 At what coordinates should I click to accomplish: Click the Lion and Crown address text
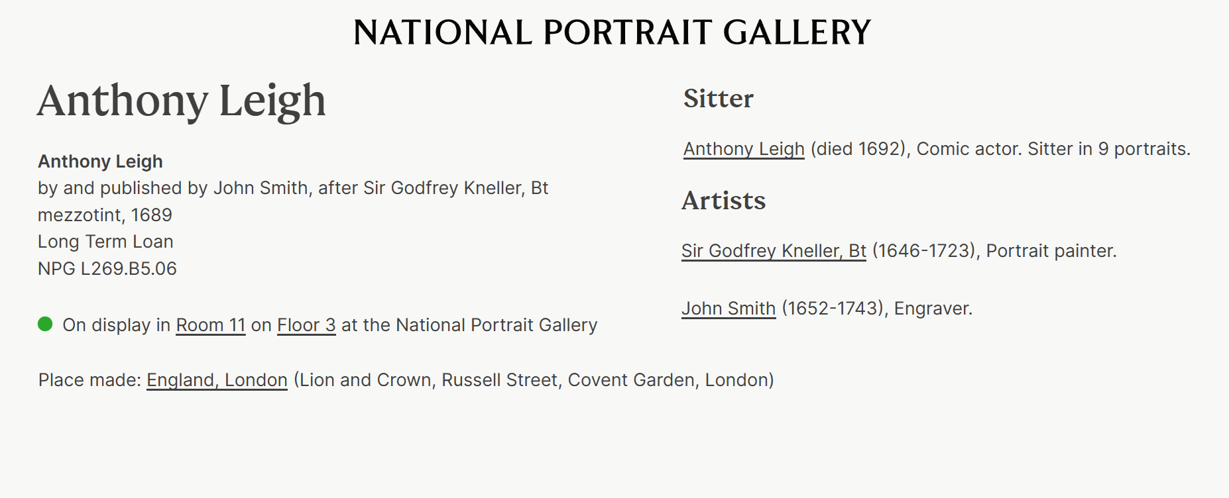[534, 380]
